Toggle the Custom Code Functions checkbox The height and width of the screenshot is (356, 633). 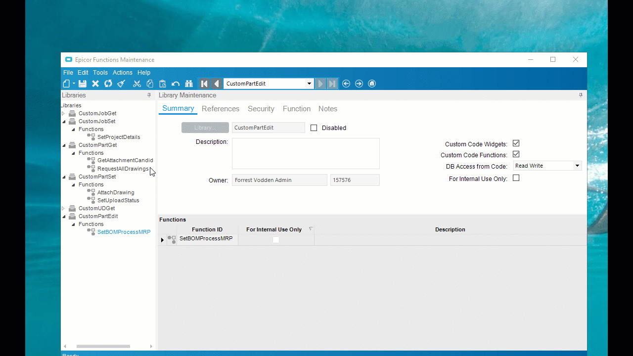[516, 154]
